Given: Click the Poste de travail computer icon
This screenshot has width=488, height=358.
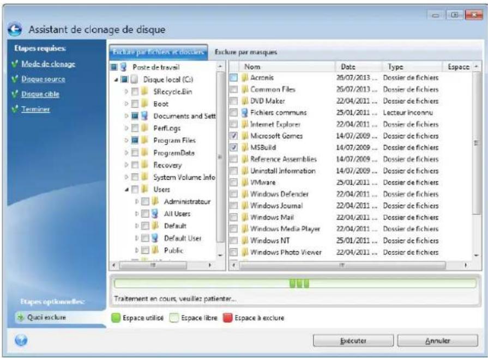Looking at the screenshot, I should point(124,67).
